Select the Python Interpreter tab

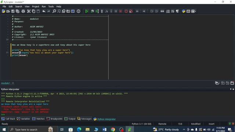click(105, 119)
